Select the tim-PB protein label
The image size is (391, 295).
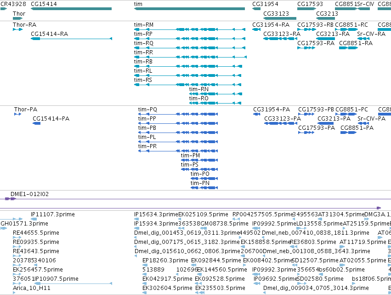(147, 128)
